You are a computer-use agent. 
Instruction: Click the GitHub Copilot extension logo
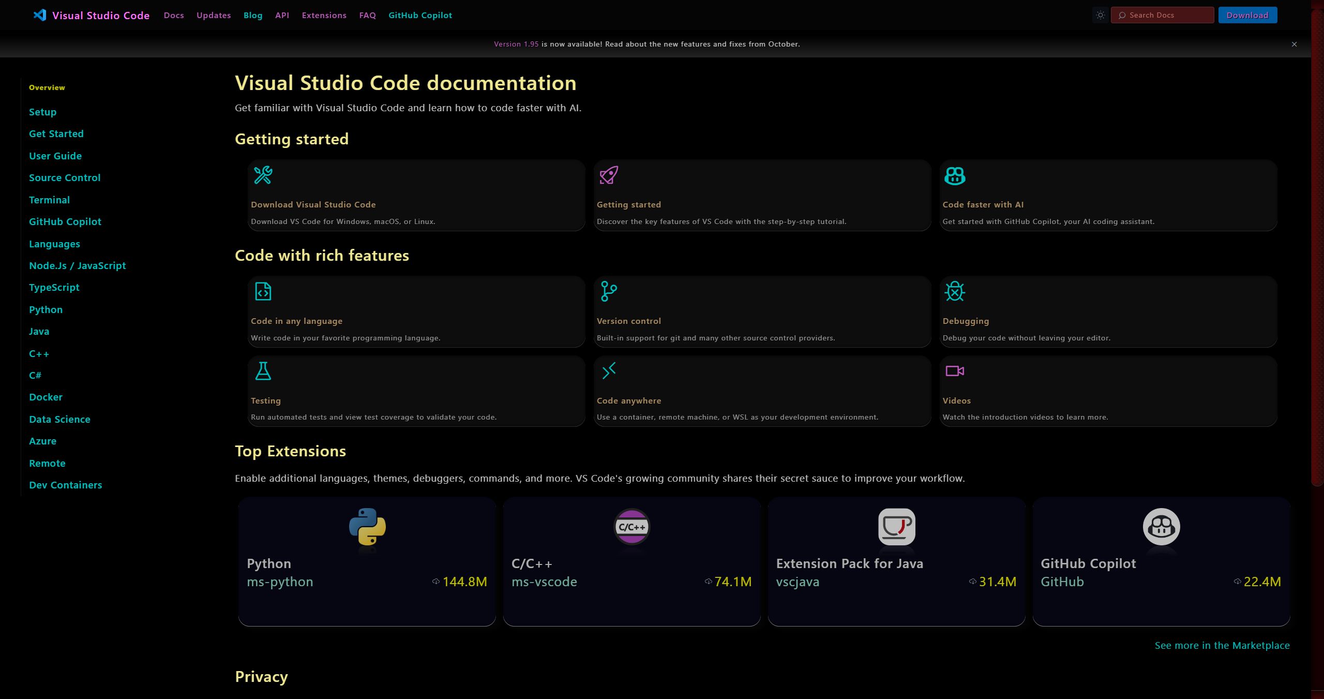1161,527
